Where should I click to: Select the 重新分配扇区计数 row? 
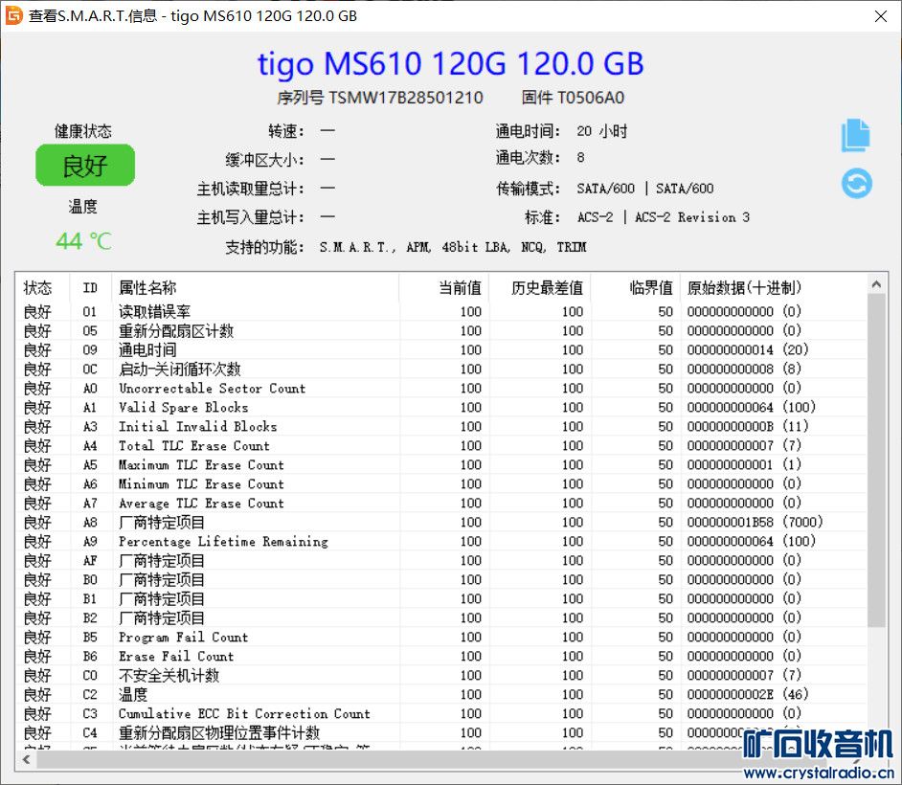click(441, 330)
